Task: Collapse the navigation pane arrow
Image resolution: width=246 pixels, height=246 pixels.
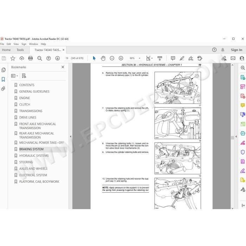Action: (x=71, y=136)
